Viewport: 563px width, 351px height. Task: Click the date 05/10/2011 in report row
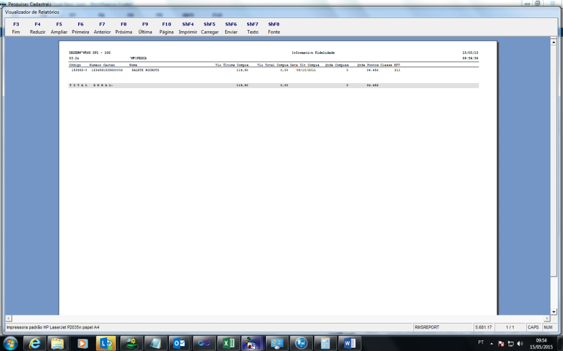click(x=306, y=71)
